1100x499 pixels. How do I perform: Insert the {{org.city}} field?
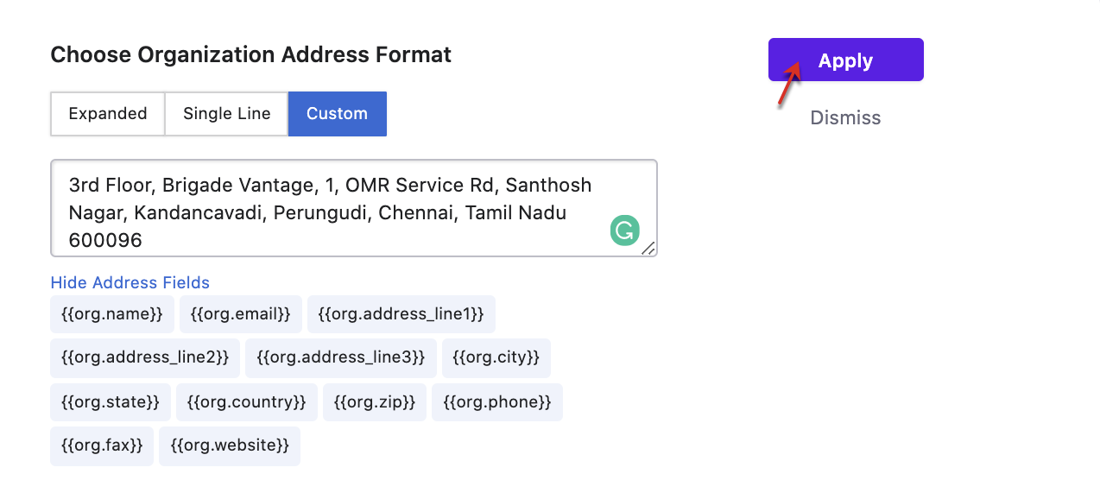pyautogui.click(x=496, y=357)
